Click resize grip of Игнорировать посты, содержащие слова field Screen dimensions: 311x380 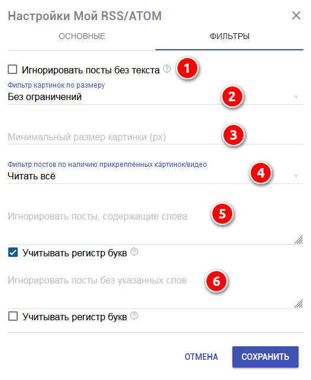click(299, 240)
